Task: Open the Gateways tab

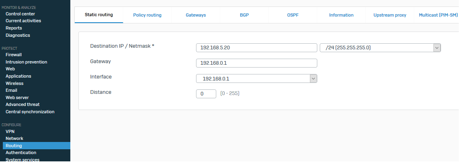Action: click(x=196, y=15)
